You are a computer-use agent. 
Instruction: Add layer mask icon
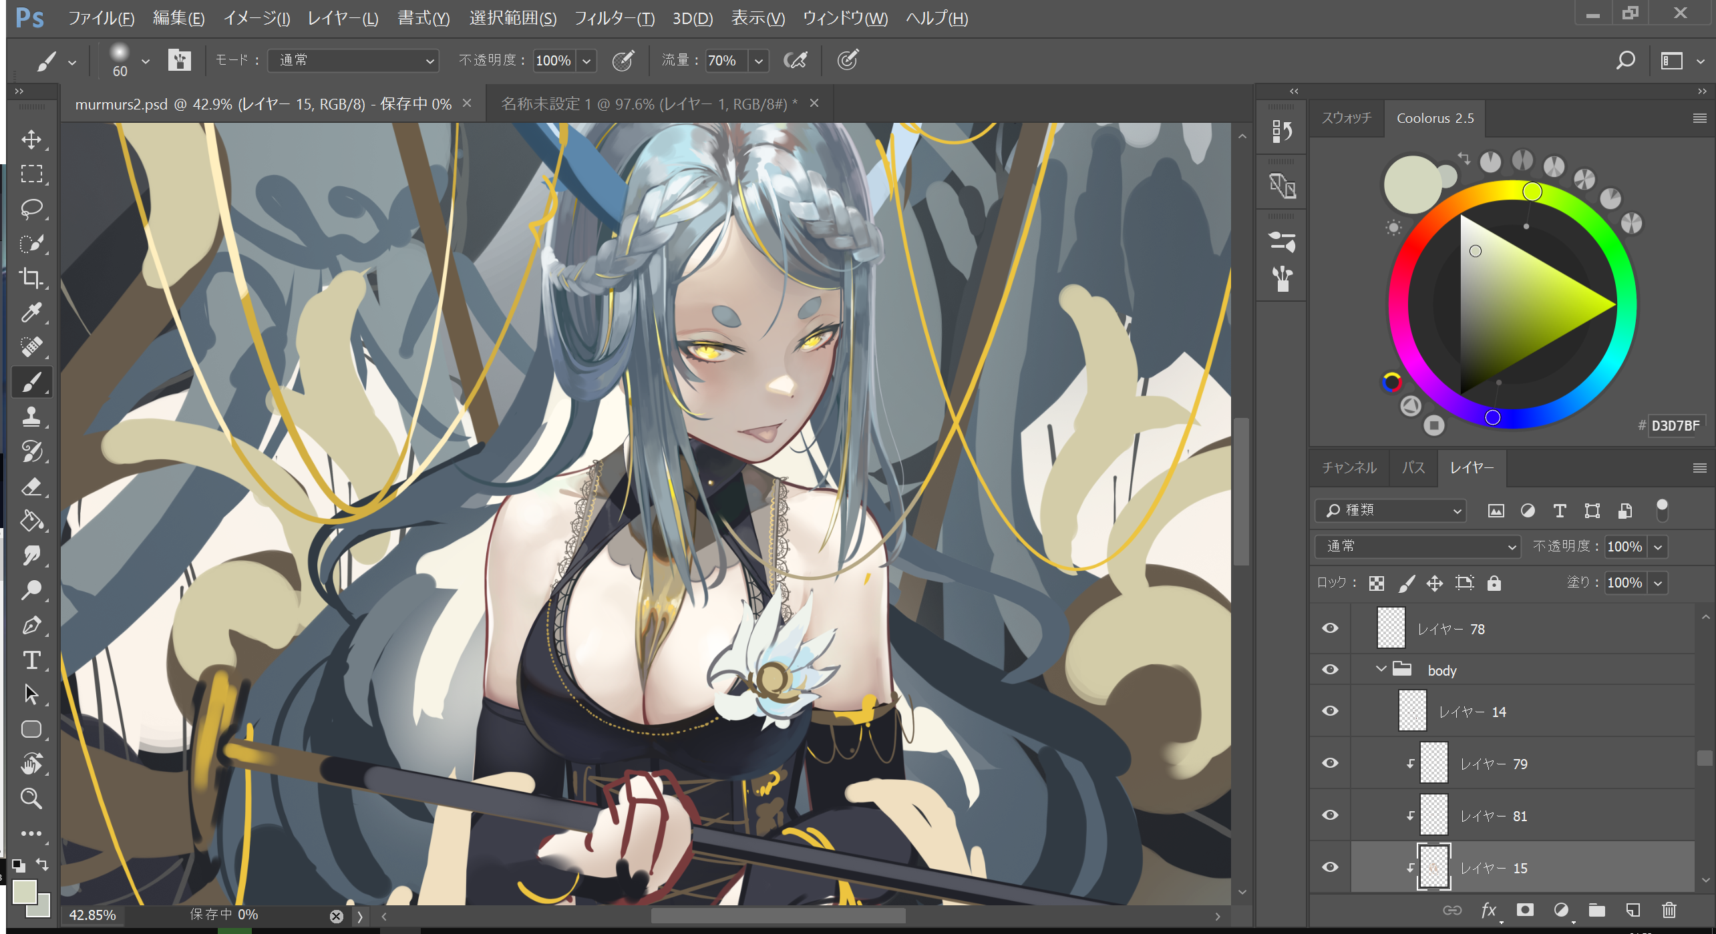(x=1525, y=910)
